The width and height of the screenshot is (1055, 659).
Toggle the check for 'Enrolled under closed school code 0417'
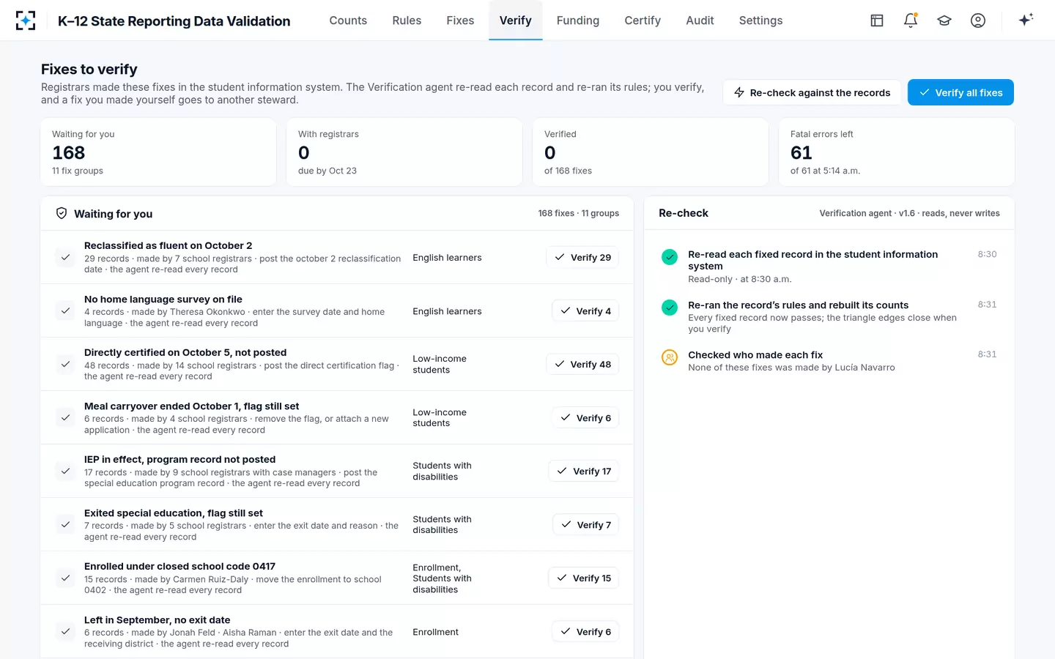coord(65,578)
